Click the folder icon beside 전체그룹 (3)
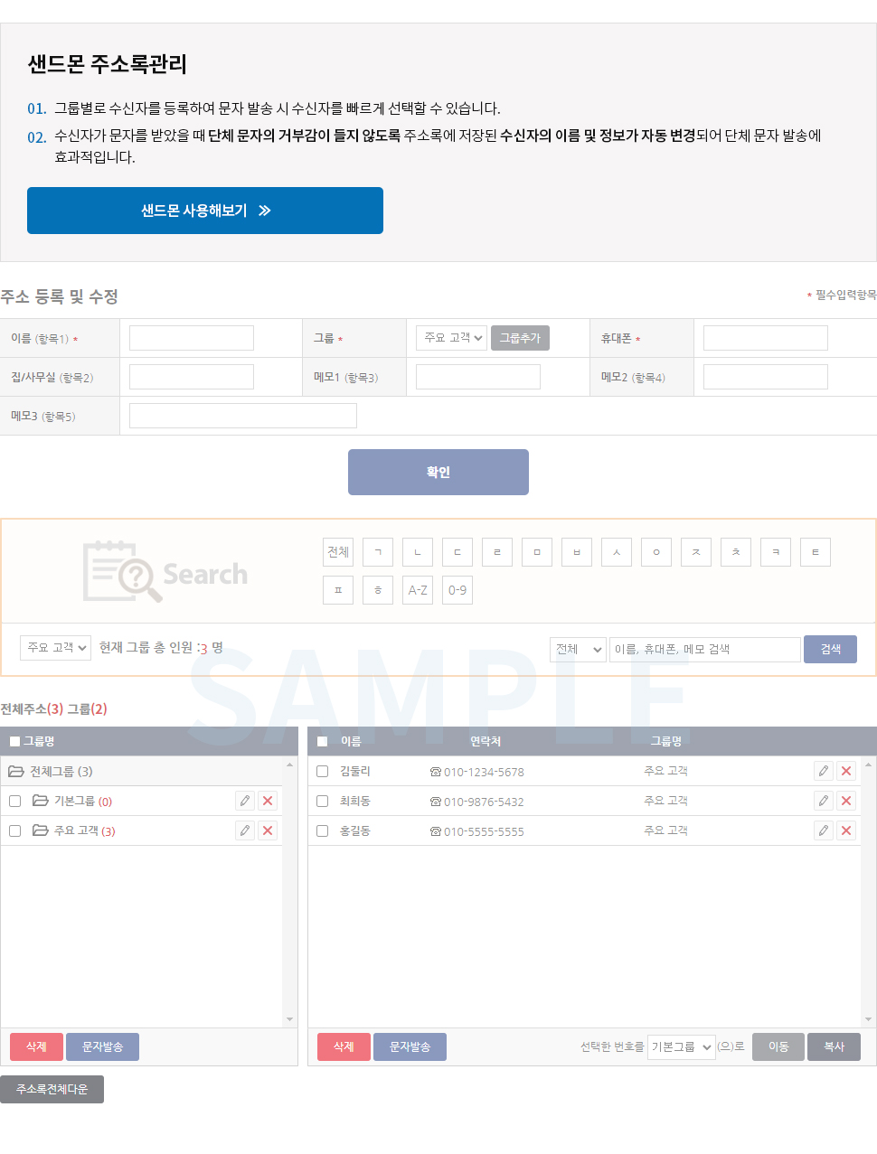 click(x=16, y=771)
